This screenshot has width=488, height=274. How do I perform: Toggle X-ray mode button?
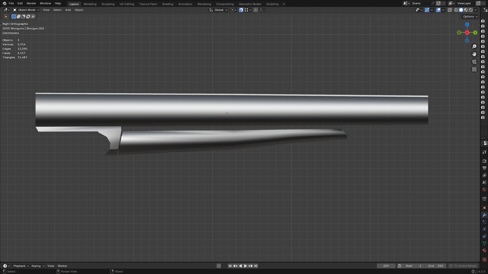click(x=449, y=10)
